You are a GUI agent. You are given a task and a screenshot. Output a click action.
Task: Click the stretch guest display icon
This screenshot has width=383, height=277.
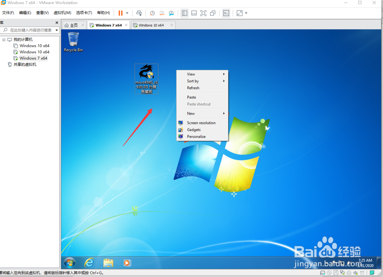tap(240, 13)
